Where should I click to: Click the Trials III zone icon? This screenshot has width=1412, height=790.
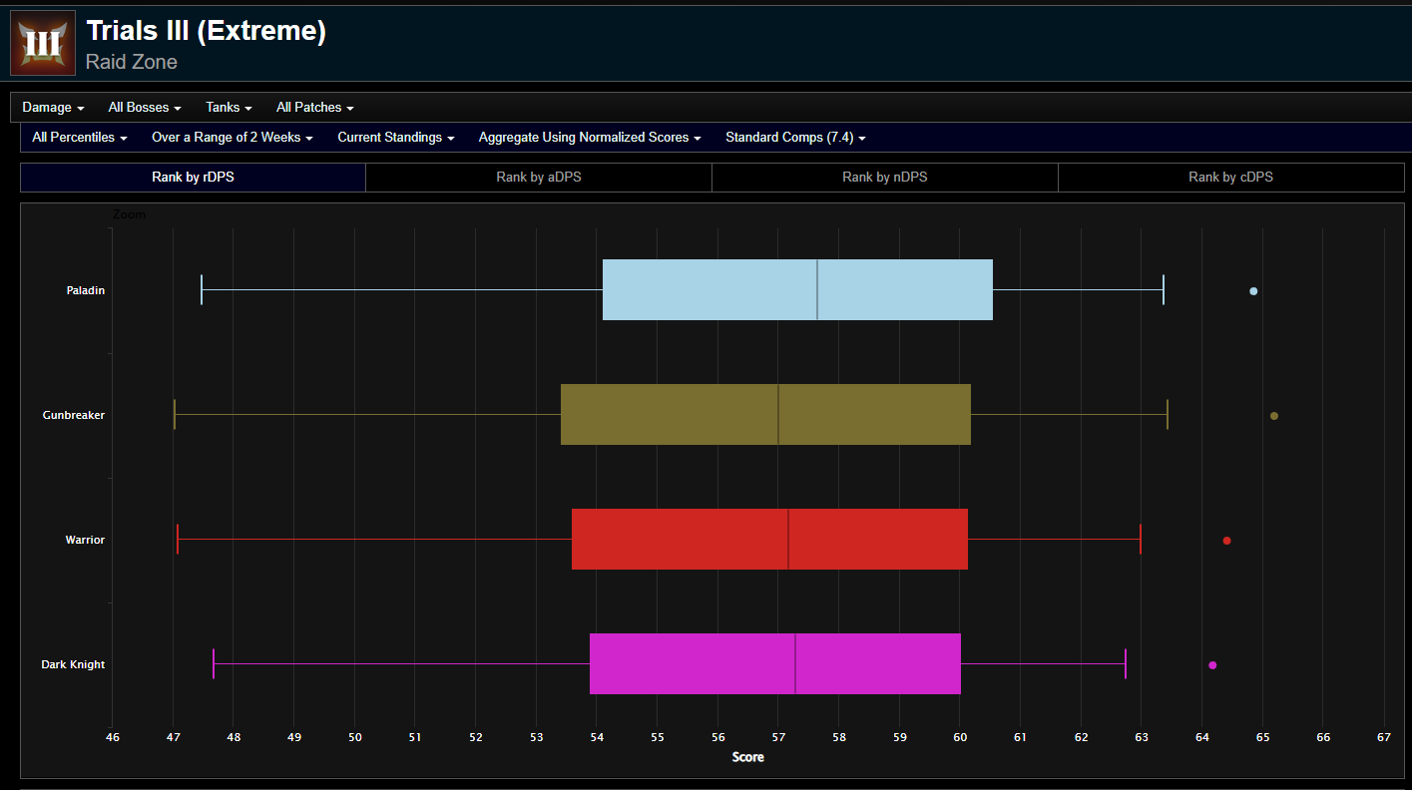pos(43,43)
